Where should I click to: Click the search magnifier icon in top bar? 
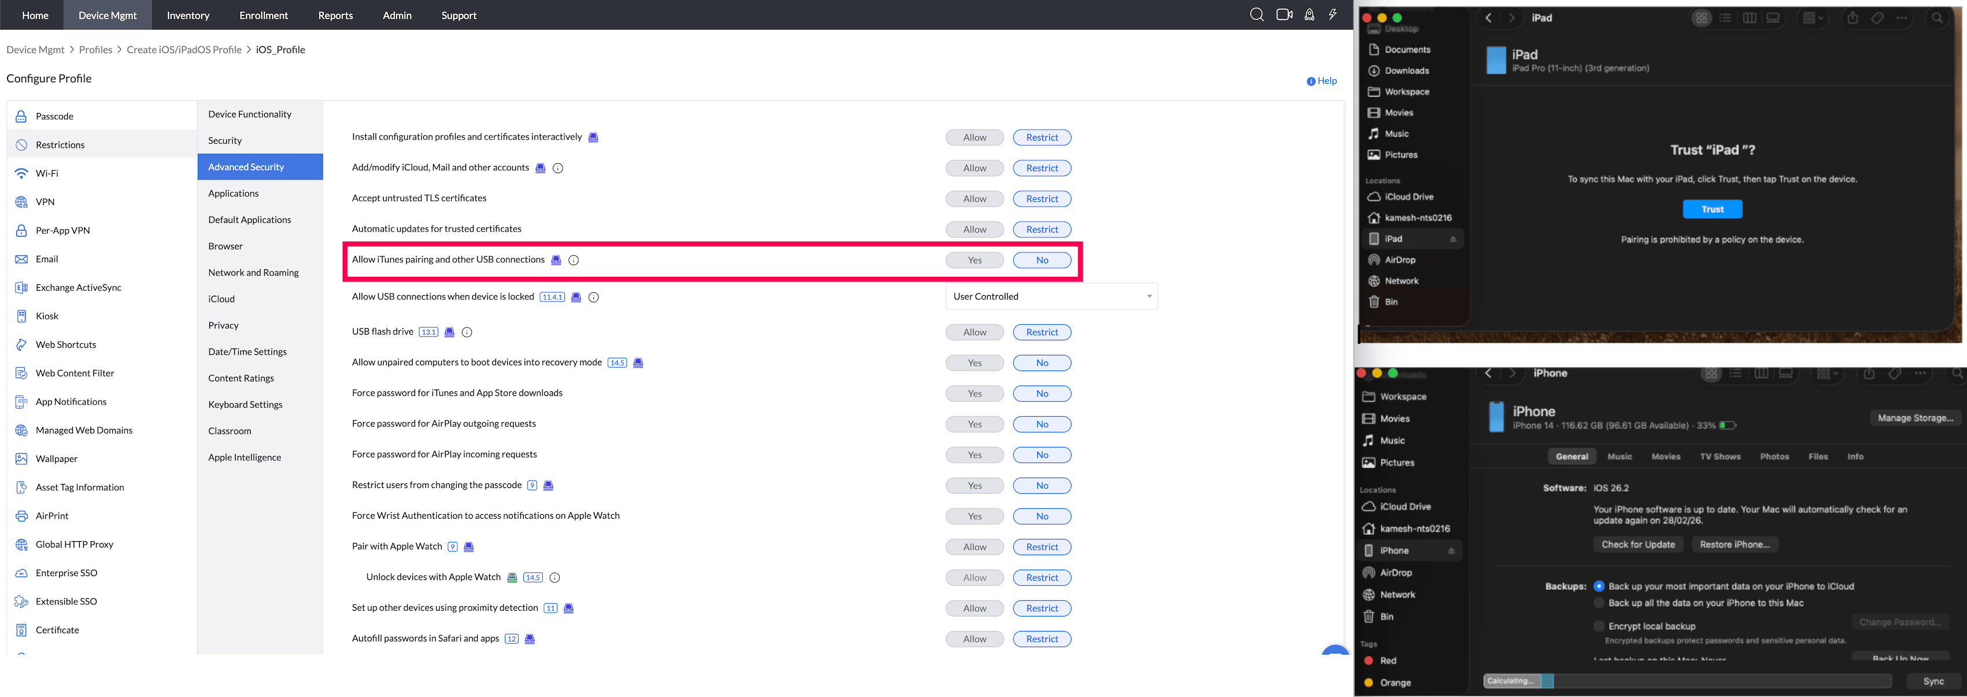[x=1256, y=14]
